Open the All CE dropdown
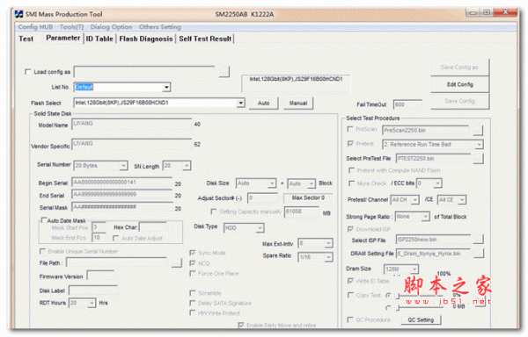The image size is (528, 337). pos(462,200)
